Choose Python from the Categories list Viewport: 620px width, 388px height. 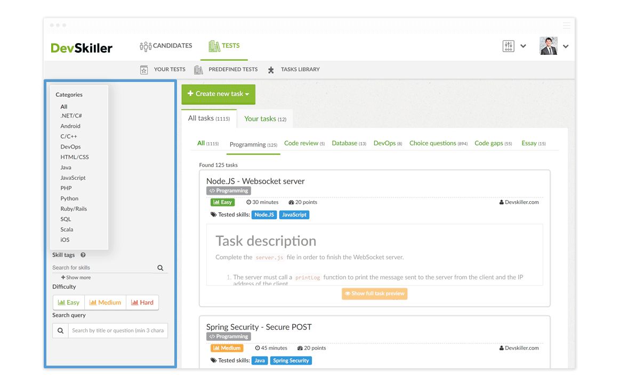point(69,198)
